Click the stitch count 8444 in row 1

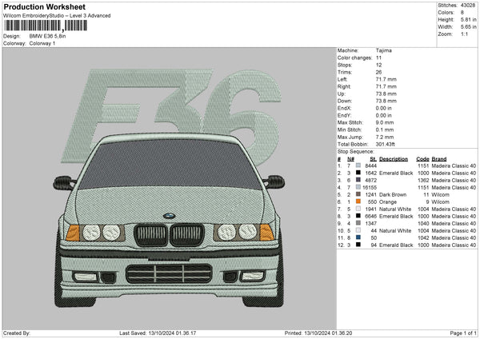coord(370,166)
